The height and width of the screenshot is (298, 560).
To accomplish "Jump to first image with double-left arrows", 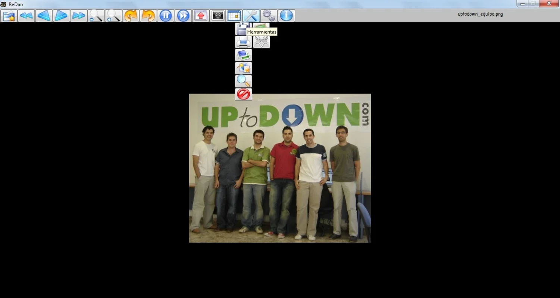I will [26, 16].
